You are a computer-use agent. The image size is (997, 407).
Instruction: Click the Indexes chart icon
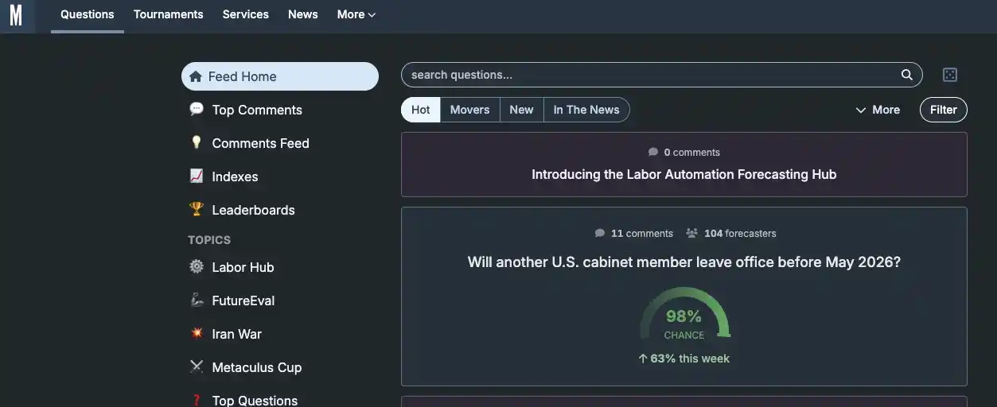(197, 176)
